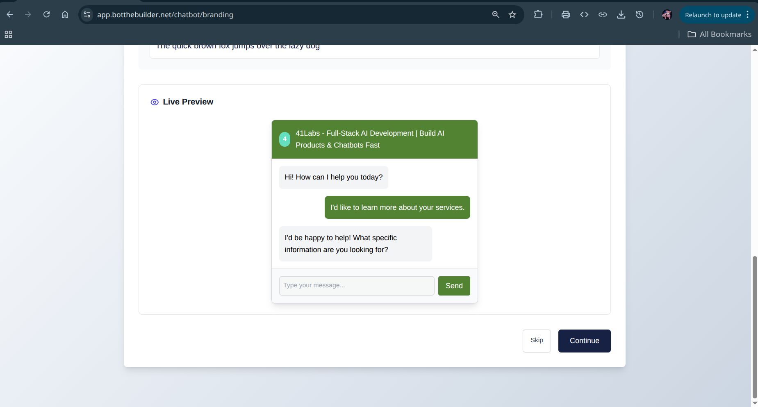This screenshot has height=407, width=758.
Task: Click the page vertical scrollbar thumb
Action: tap(755, 327)
